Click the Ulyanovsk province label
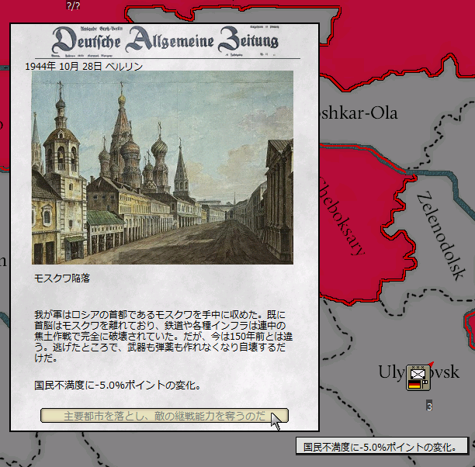475x467 pixels. click(x=419, y=372)
